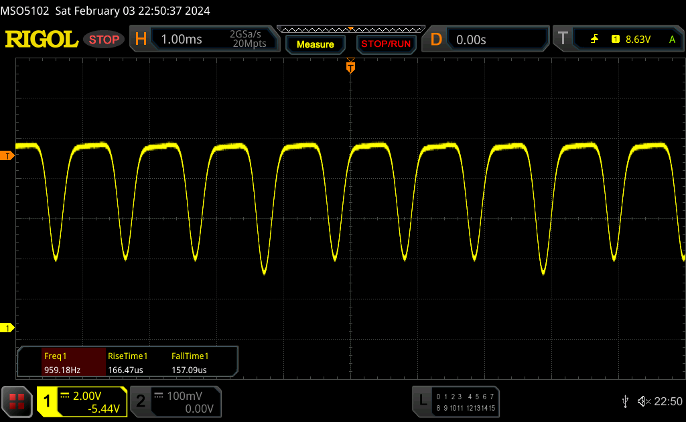Select the Freq1 measurement item

pyautogui.click(x=62, y=362)
